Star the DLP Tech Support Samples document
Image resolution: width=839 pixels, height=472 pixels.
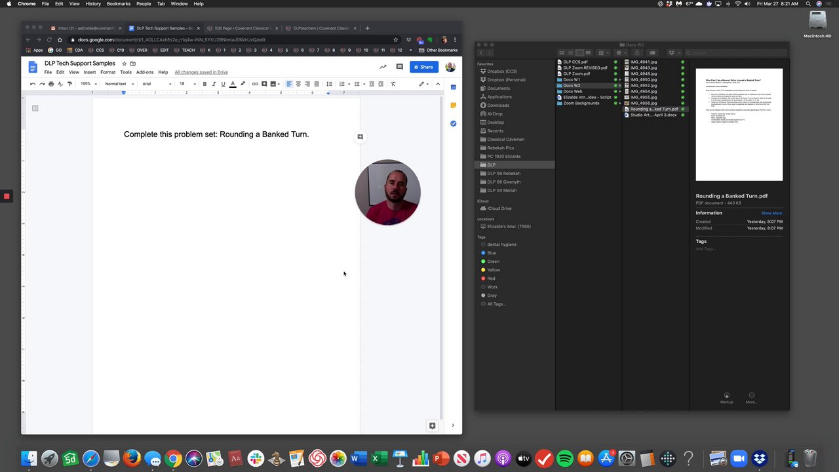124,64
